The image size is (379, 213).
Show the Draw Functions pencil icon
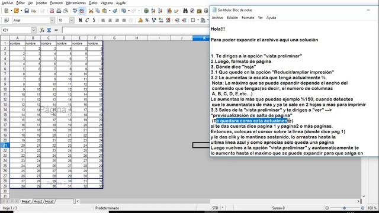point(176,11)
